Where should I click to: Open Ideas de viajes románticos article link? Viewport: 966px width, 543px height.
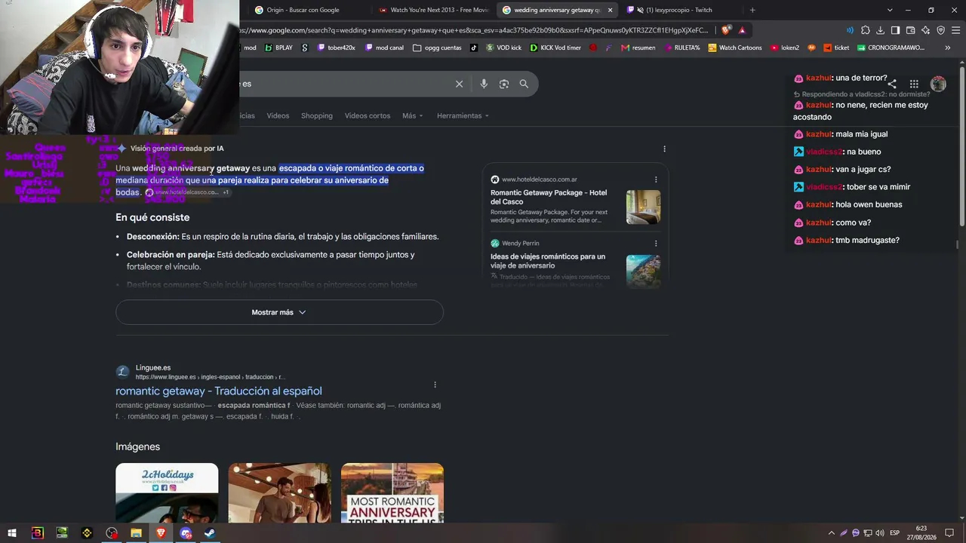click(x=548, y=261)
